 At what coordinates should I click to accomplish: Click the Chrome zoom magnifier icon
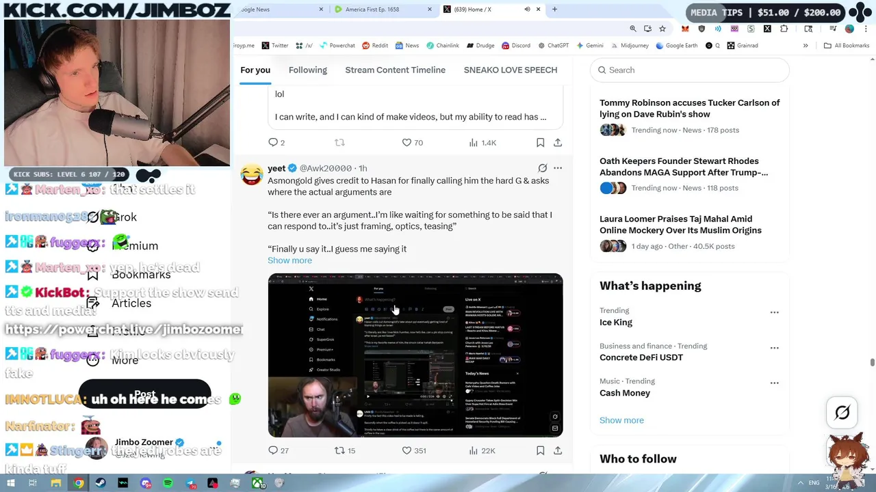click(633, 29)
